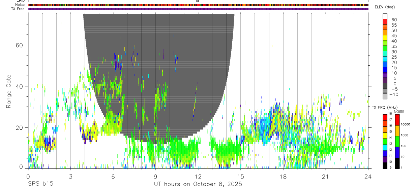Click the light gray bottom segment of the ELEV bar
The width and height of the screenshot is (414, 191).
(385, 97)
